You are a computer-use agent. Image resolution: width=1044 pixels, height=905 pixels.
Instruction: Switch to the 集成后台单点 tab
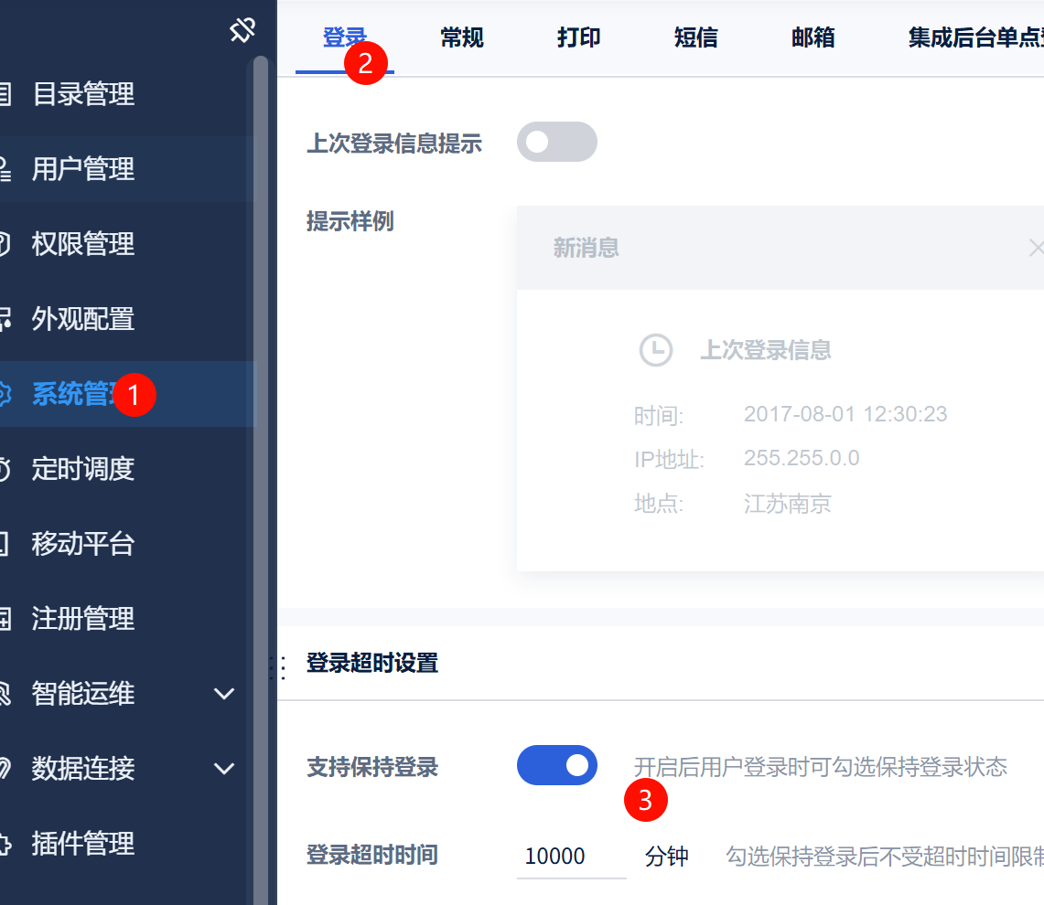coord(975,37)
